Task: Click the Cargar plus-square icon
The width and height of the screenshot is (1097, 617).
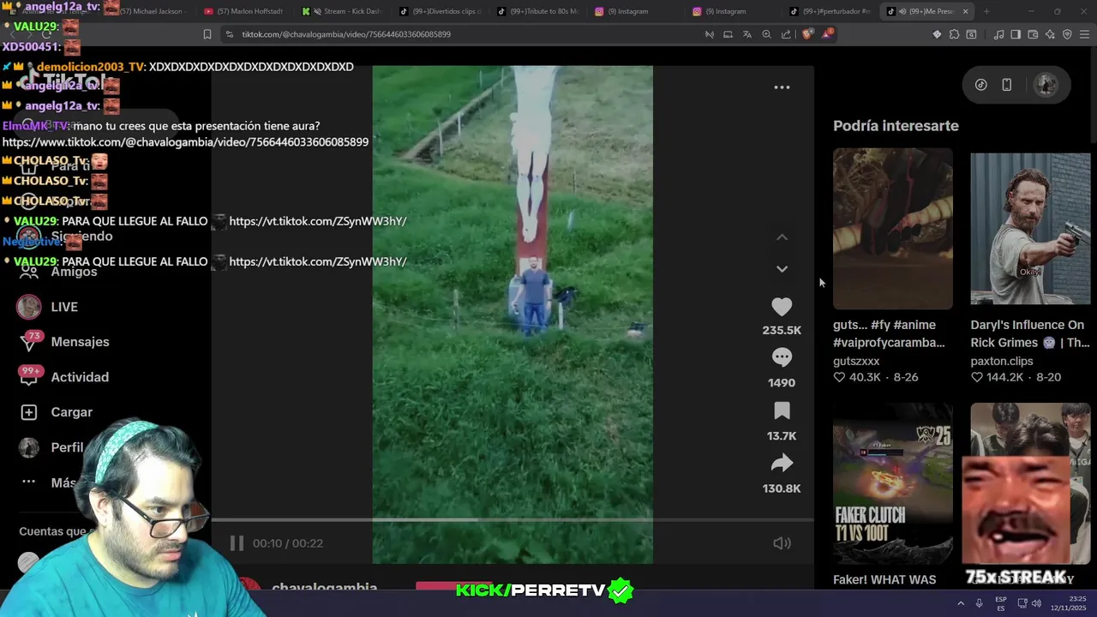Action: tap(29, 412)
